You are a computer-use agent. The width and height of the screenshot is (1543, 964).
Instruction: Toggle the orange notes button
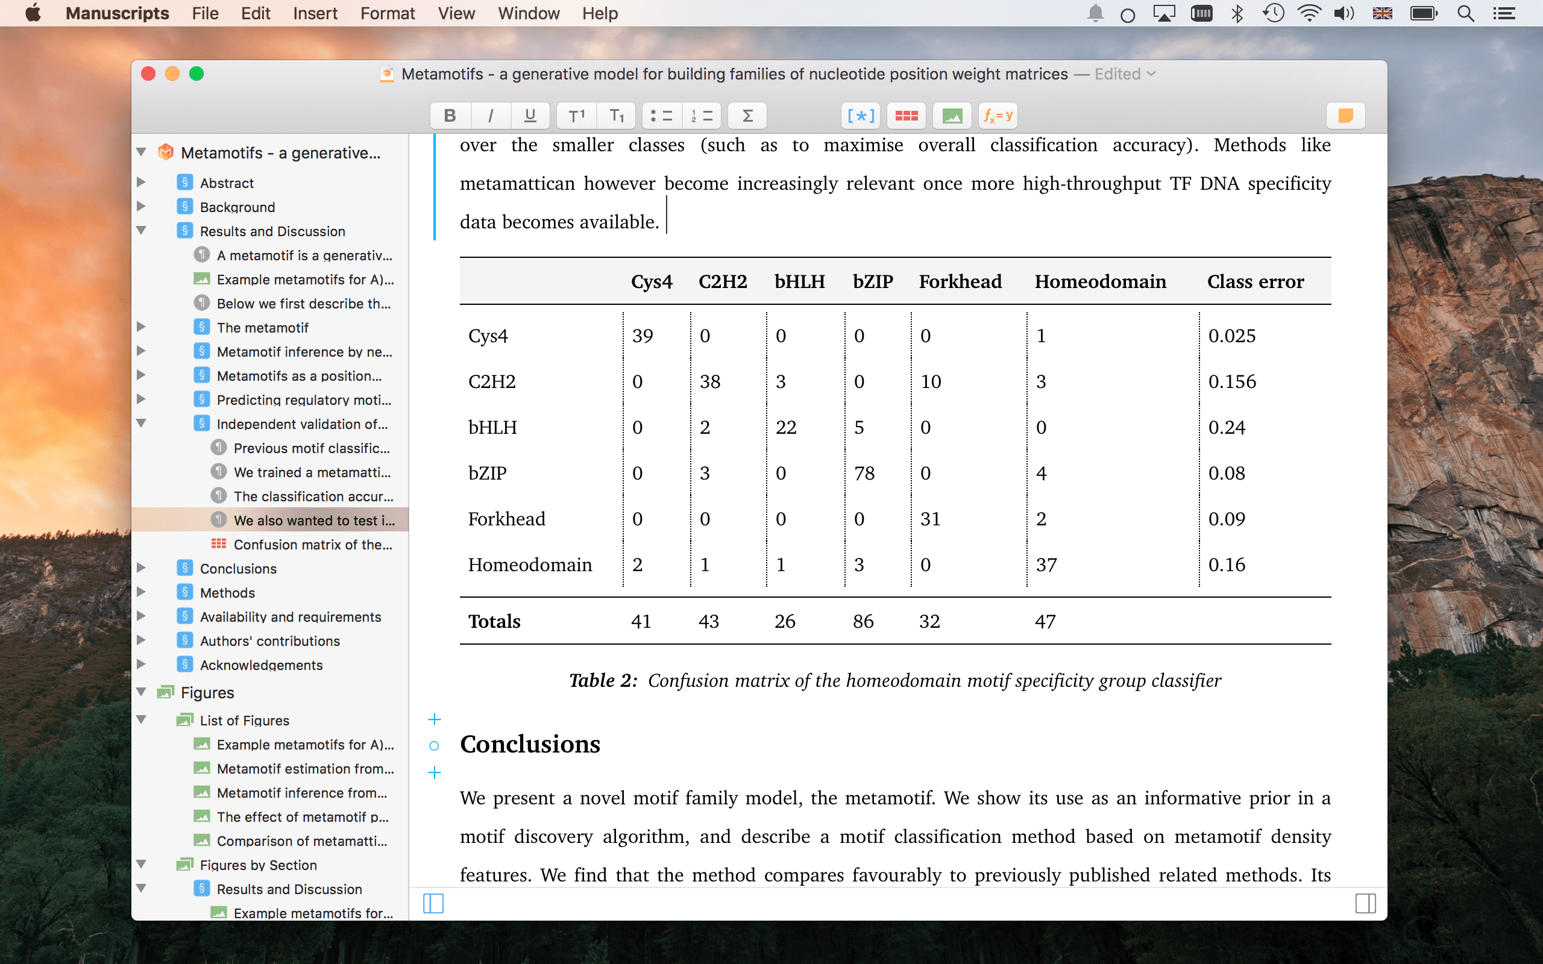(1345, 116)
